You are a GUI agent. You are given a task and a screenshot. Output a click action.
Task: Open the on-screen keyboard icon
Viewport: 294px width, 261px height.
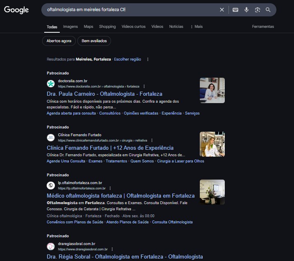235,10
